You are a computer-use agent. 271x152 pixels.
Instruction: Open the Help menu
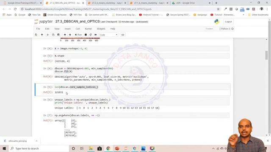pyautogui.click(x=113, y=29)
